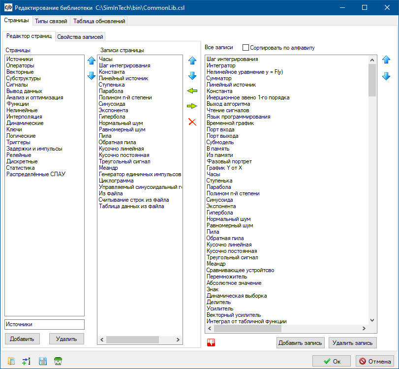Click the Ок button
Image resolution: width=399 pixels, height=369 pixels.
coord(331,361)
